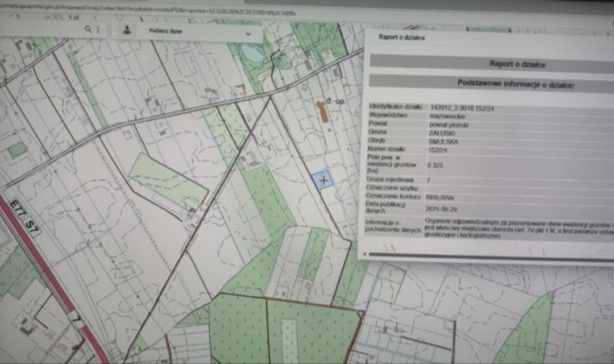This screenshot has width=614, height=364.
Task: Click the 'powiat płoński' value
Action: coord(449,125)
